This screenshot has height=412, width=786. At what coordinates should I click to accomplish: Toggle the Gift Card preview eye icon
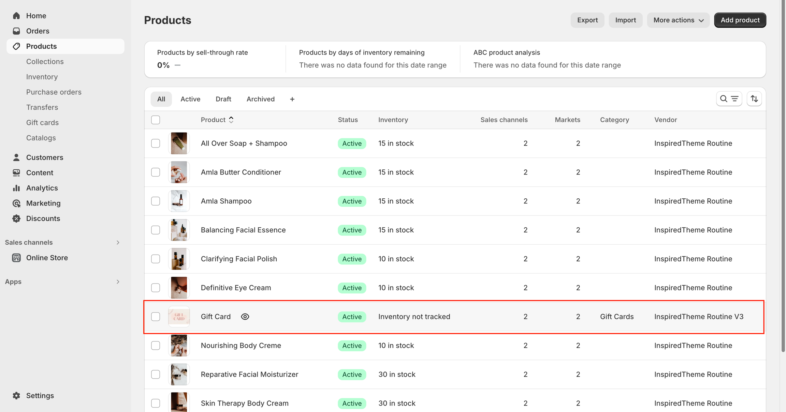tap(245, 317)
